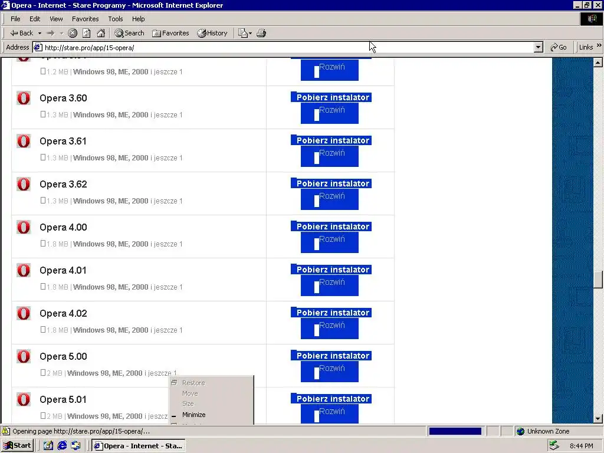The image size is (604, 453).
Task: Open the Edit menu
Action: coord(35,19)
